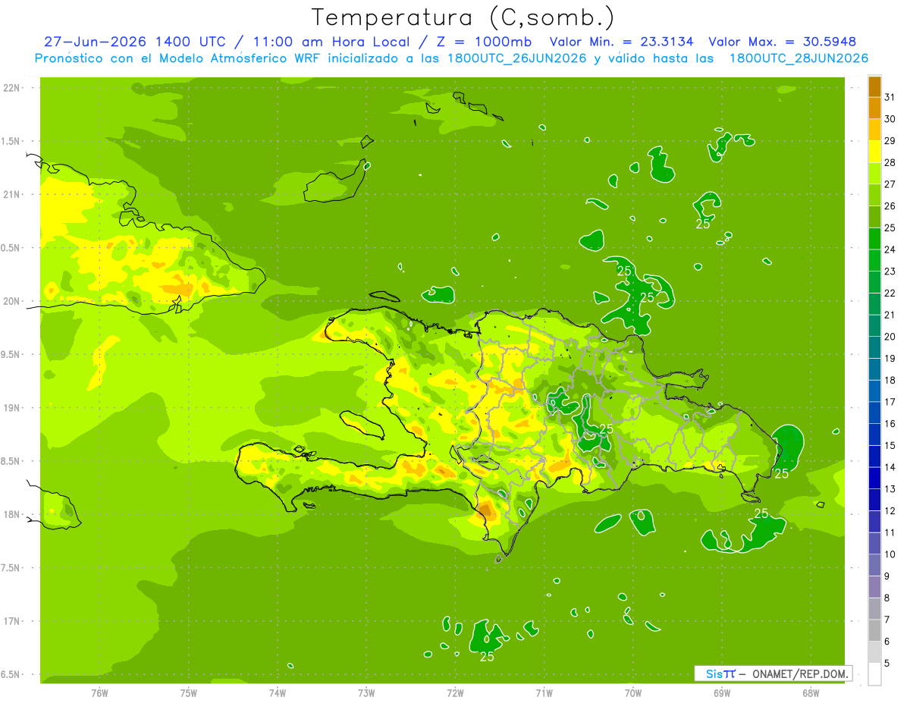Click the "ONAMET/REP.DOM." credit label
The height and width of the screenshot is (703, 910).
pos(802,673)
